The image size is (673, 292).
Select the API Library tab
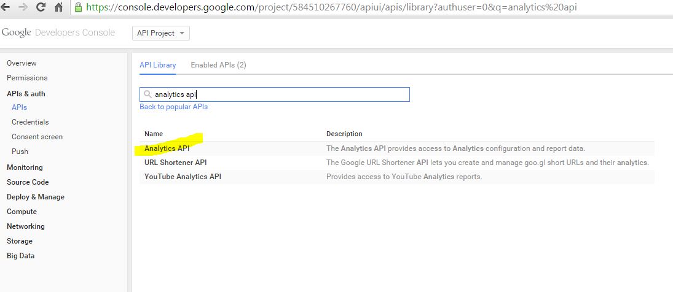(157, 65)
